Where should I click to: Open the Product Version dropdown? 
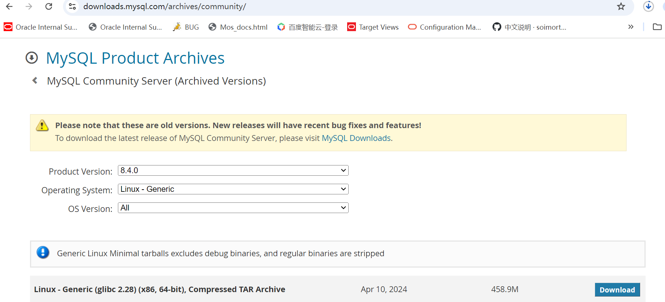click(x=233, y=171)
